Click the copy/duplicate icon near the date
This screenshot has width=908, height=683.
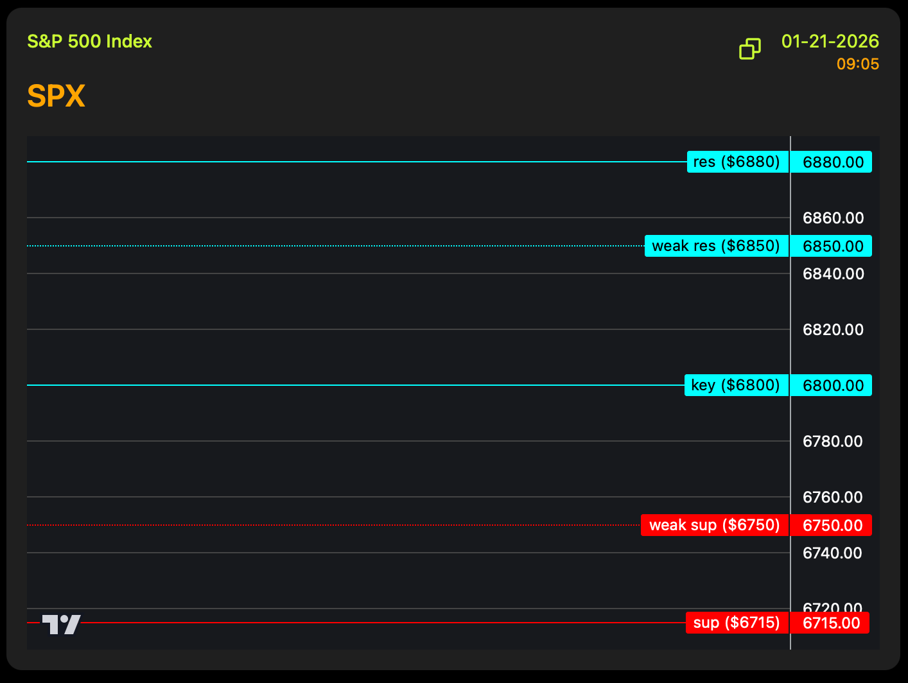749,49
